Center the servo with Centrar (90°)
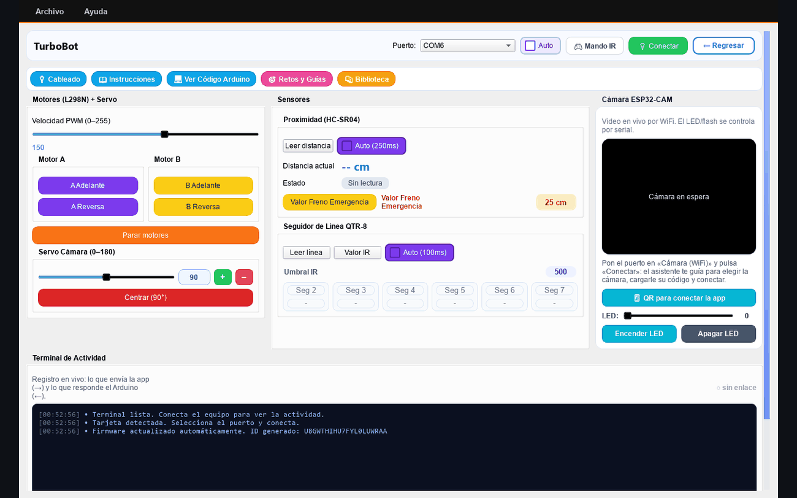 click(x=145, y=297)
